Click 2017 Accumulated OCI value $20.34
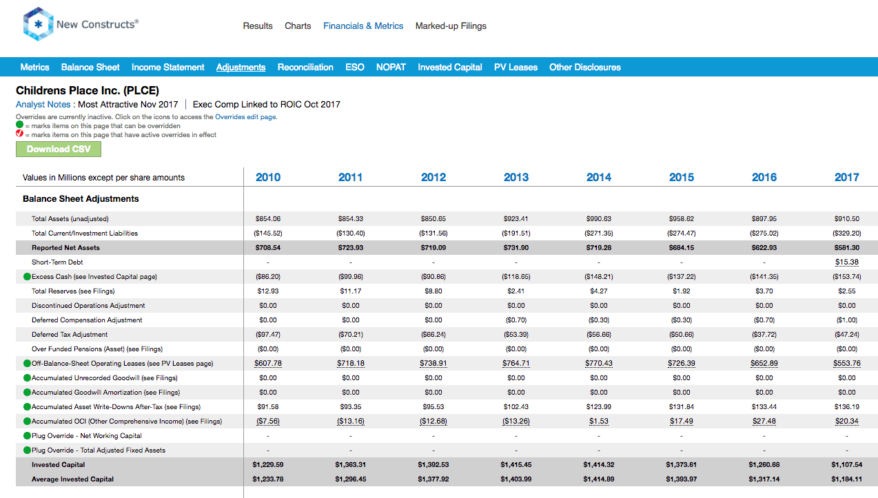The height and width of the screenshot is (498, 878). pyautogui.click(x=847, y=422)
